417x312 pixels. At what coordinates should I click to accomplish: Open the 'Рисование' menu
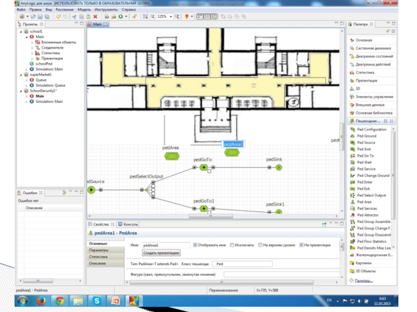pos(65,9)
